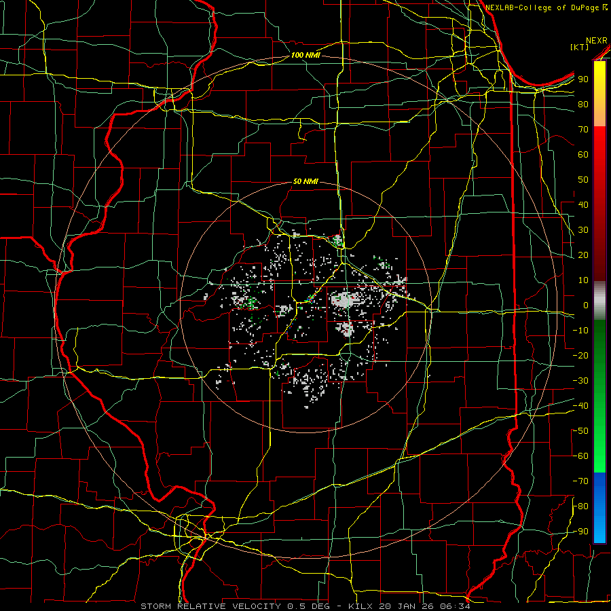Image resolution: width=611 pixels, height=611 pixels.
Task: Select the -40 scale value
Action: point(580,406)
